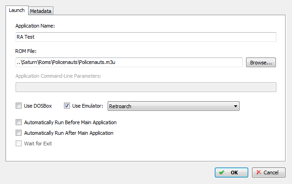Toggle the Wait for Exit checkbox
This screenshot has width=292, height=184.
tap(18, 144)
